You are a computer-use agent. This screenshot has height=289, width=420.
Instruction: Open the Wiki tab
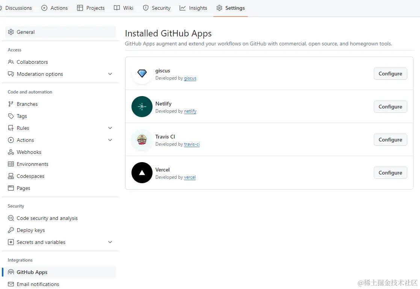tap(124, 8)
